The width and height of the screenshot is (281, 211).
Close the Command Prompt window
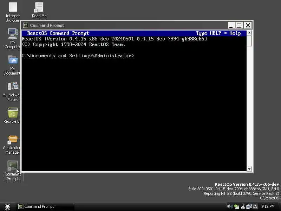[x=248, y=25]
